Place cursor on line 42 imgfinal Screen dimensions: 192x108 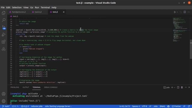pos(19,30)
